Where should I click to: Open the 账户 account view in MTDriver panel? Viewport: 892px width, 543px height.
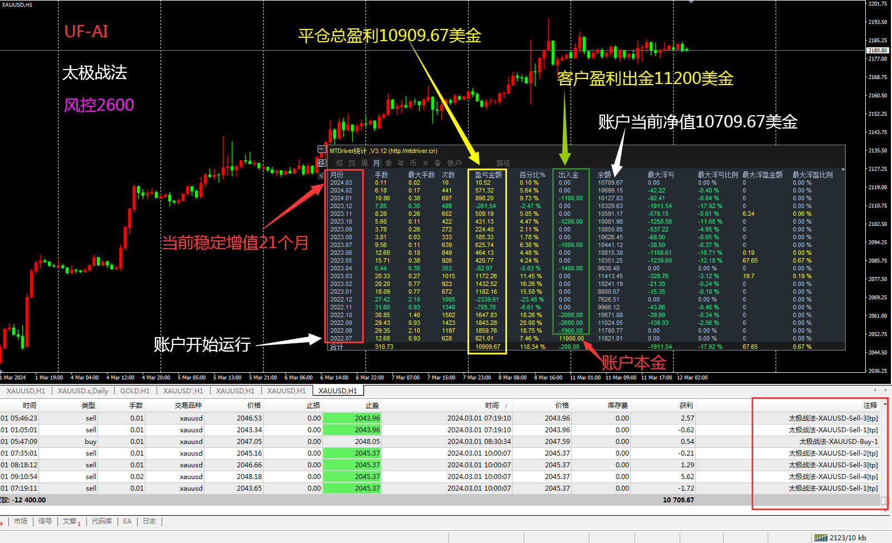coord(454,162)
